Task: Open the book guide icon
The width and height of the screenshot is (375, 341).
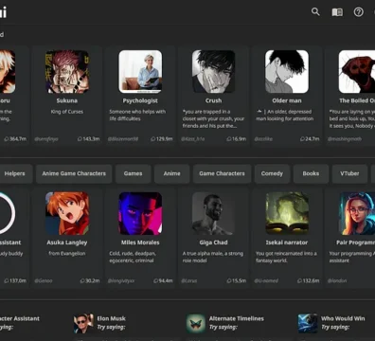Action: (x=337, y=12)
